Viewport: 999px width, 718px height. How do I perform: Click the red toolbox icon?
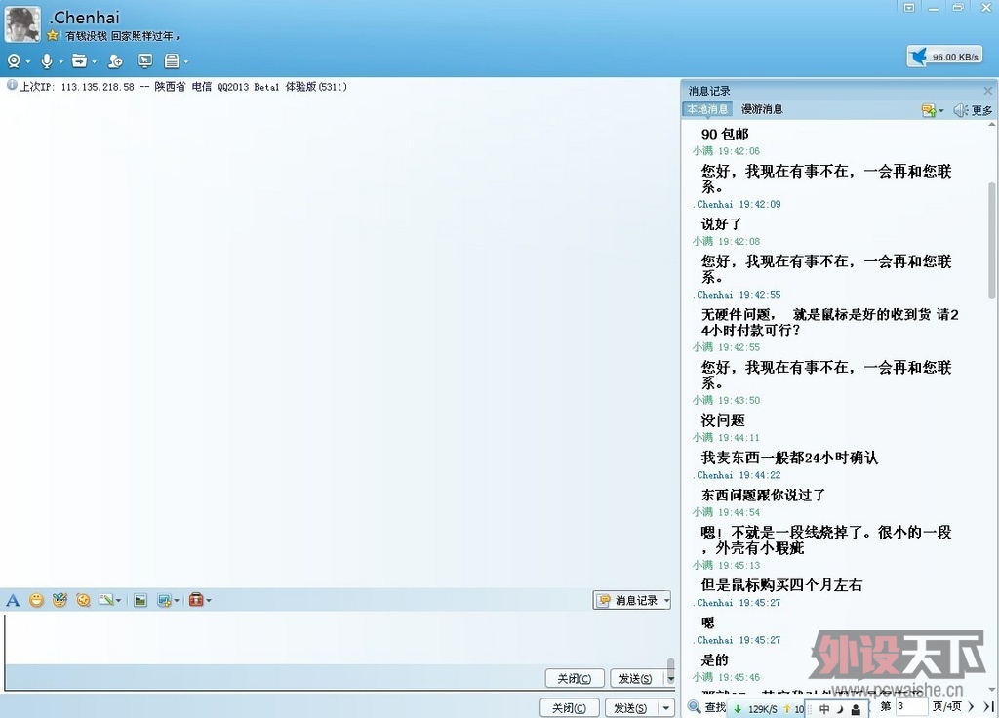tap(196, 600)
